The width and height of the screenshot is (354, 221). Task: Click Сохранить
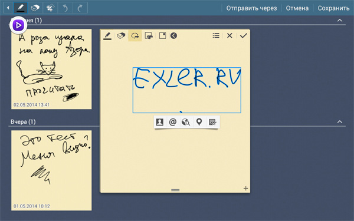(x=333, y=8)
